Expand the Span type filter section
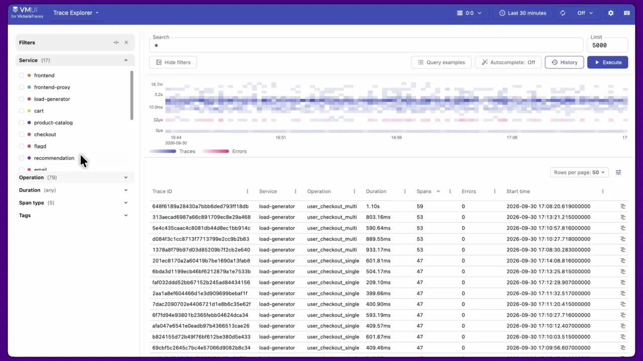The image size is (643, 361). (x=75, y=203)
